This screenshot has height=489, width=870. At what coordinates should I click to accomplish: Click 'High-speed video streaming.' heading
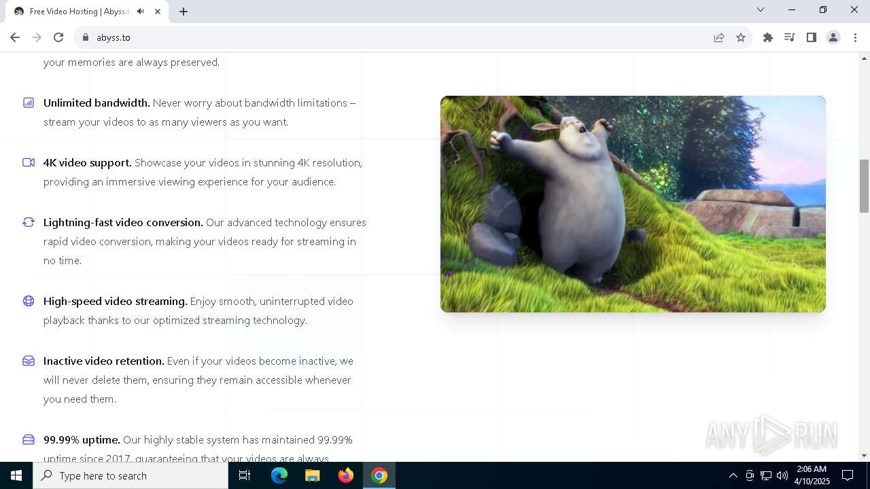pos(116,301)
